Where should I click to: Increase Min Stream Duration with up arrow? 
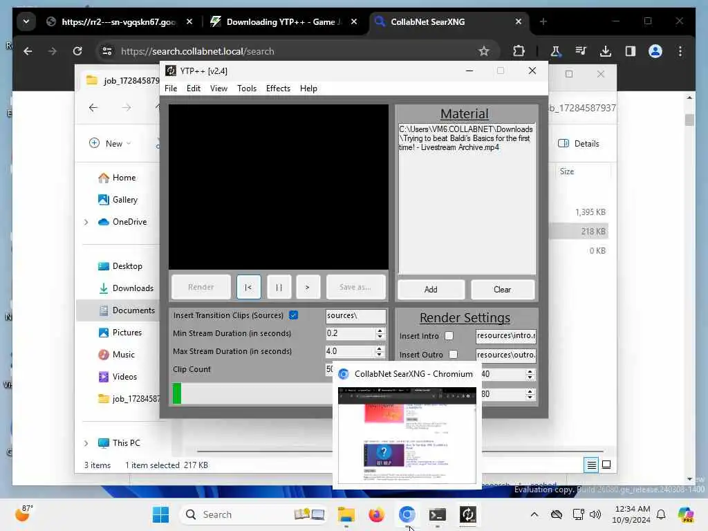pos(380,330)
